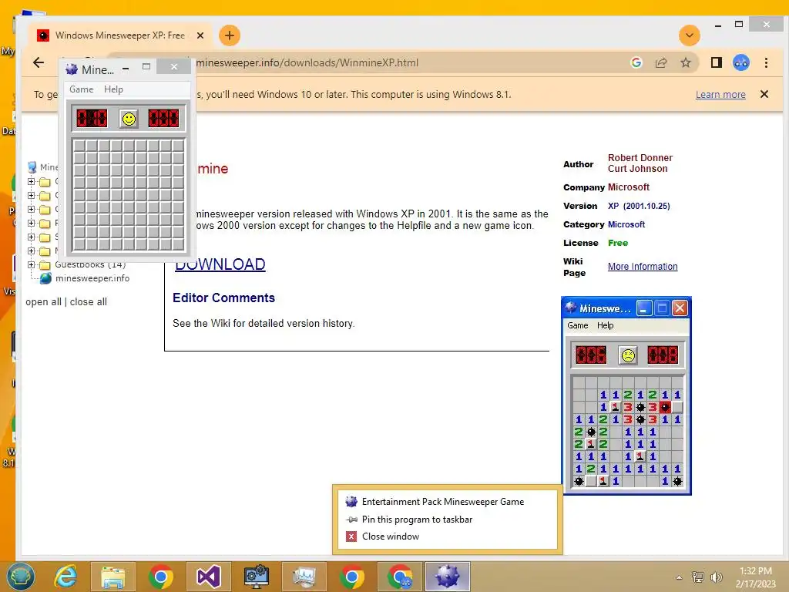Click the Editor Comments heading
The width and height of the screenshot is (789, 592).
pyautogui.click(x=223, y=298)
